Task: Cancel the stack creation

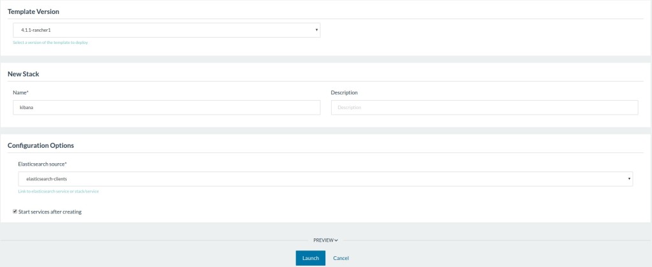Action: (341, 258)
